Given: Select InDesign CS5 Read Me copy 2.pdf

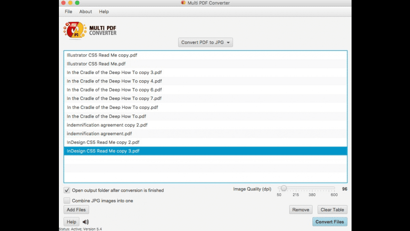Looking at the screenshot, I should click(x=205, y=142).
